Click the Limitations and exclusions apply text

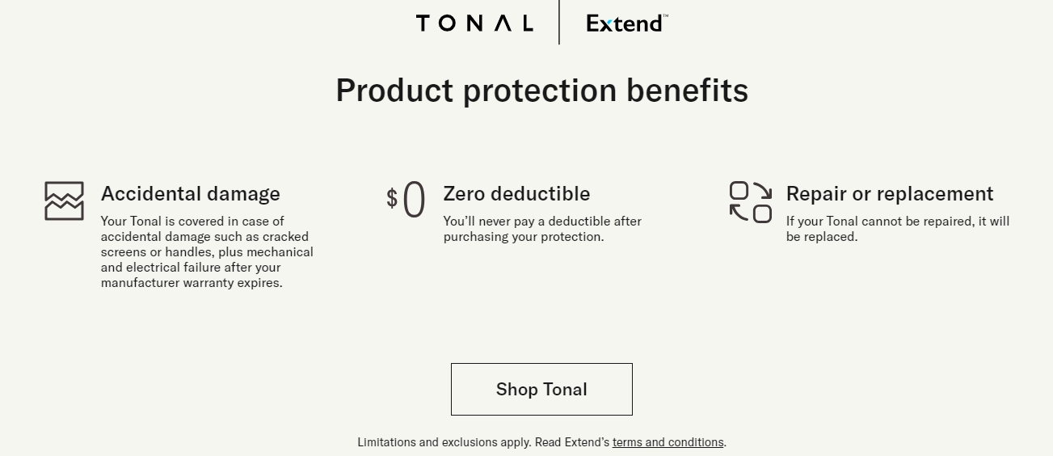click(x=444, y=442)
